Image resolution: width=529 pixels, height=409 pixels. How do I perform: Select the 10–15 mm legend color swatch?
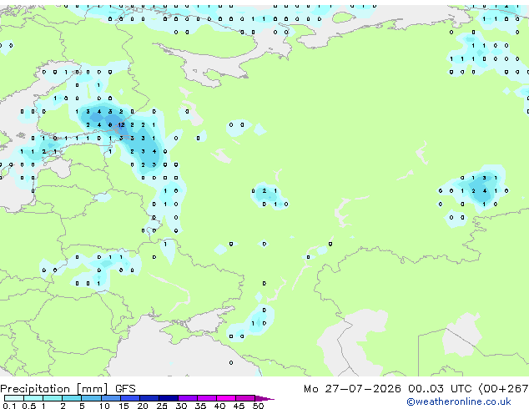click(x=111, y=398)
